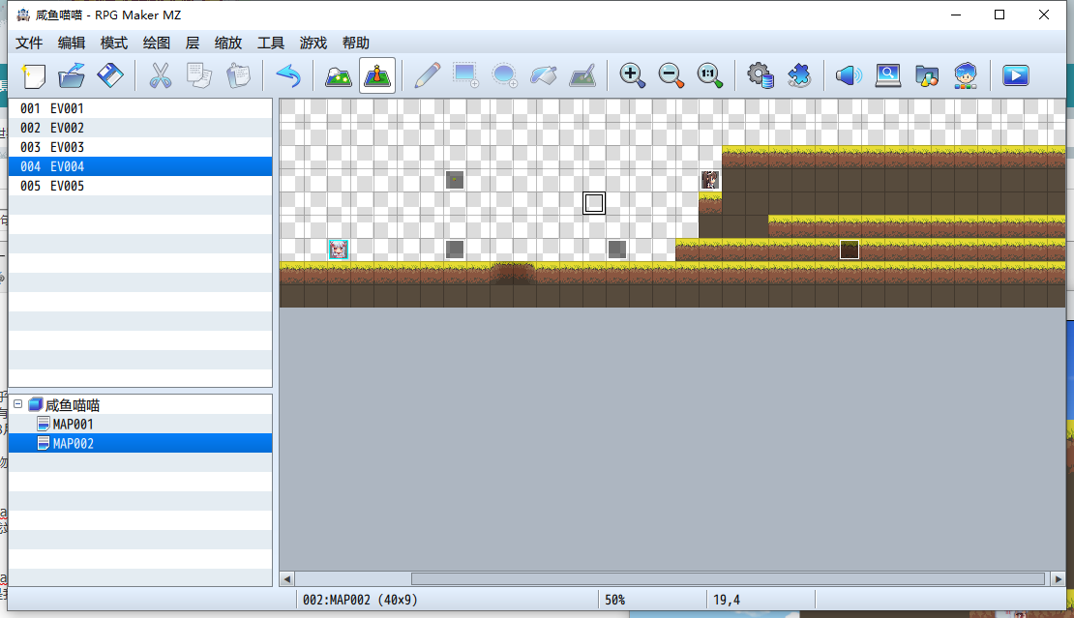Open the Database gear icon
1074x618 pixels.
click(x=760, y=75)
